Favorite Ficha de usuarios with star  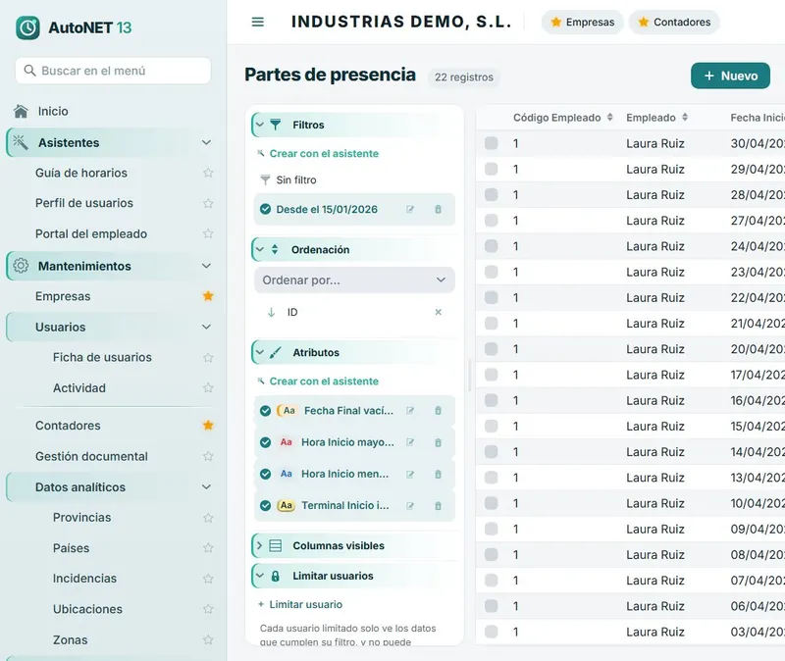tap(208, 357)
